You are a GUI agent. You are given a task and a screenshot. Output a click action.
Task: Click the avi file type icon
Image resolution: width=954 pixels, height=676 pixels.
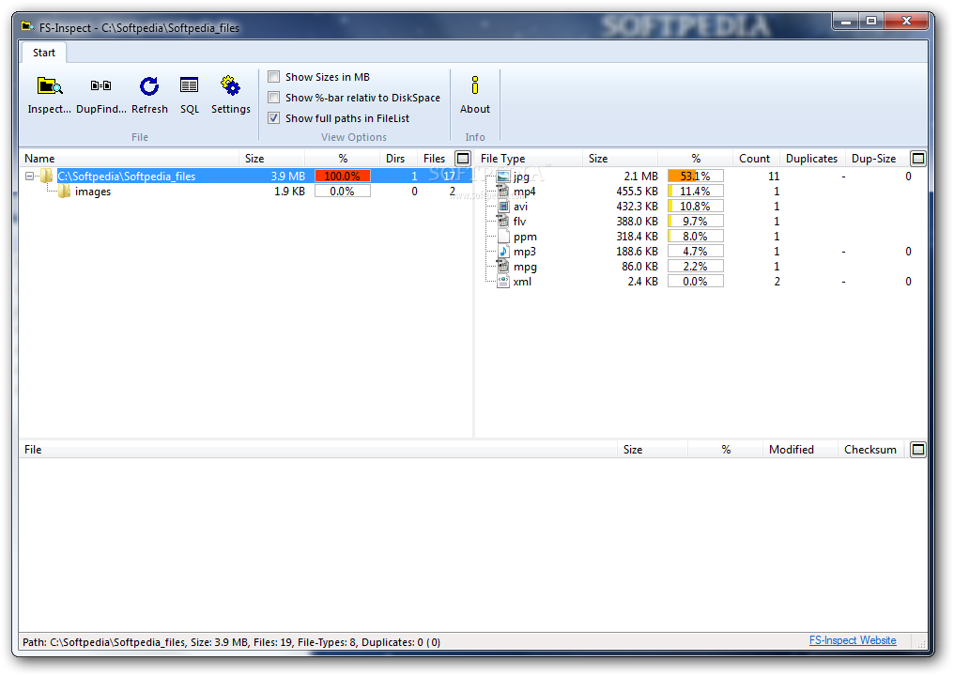pos(503,207)
